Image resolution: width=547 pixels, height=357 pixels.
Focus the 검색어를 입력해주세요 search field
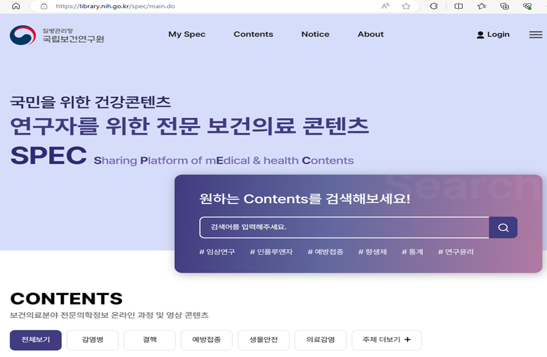coord(344,227)
